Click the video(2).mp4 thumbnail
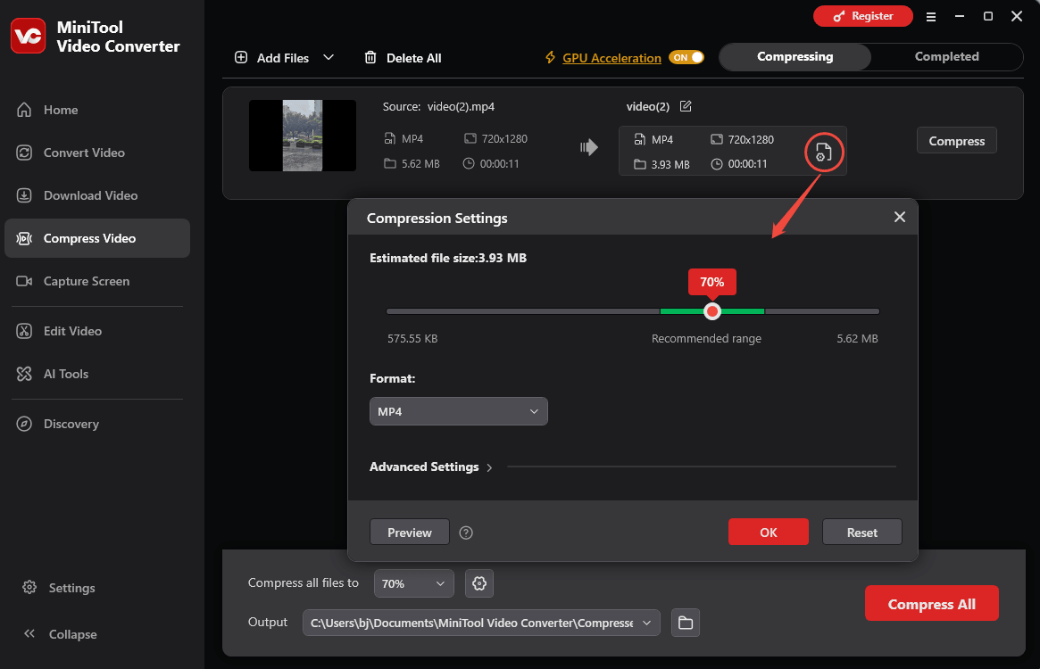Screen dimensions: 1040x669 point(303,136)
